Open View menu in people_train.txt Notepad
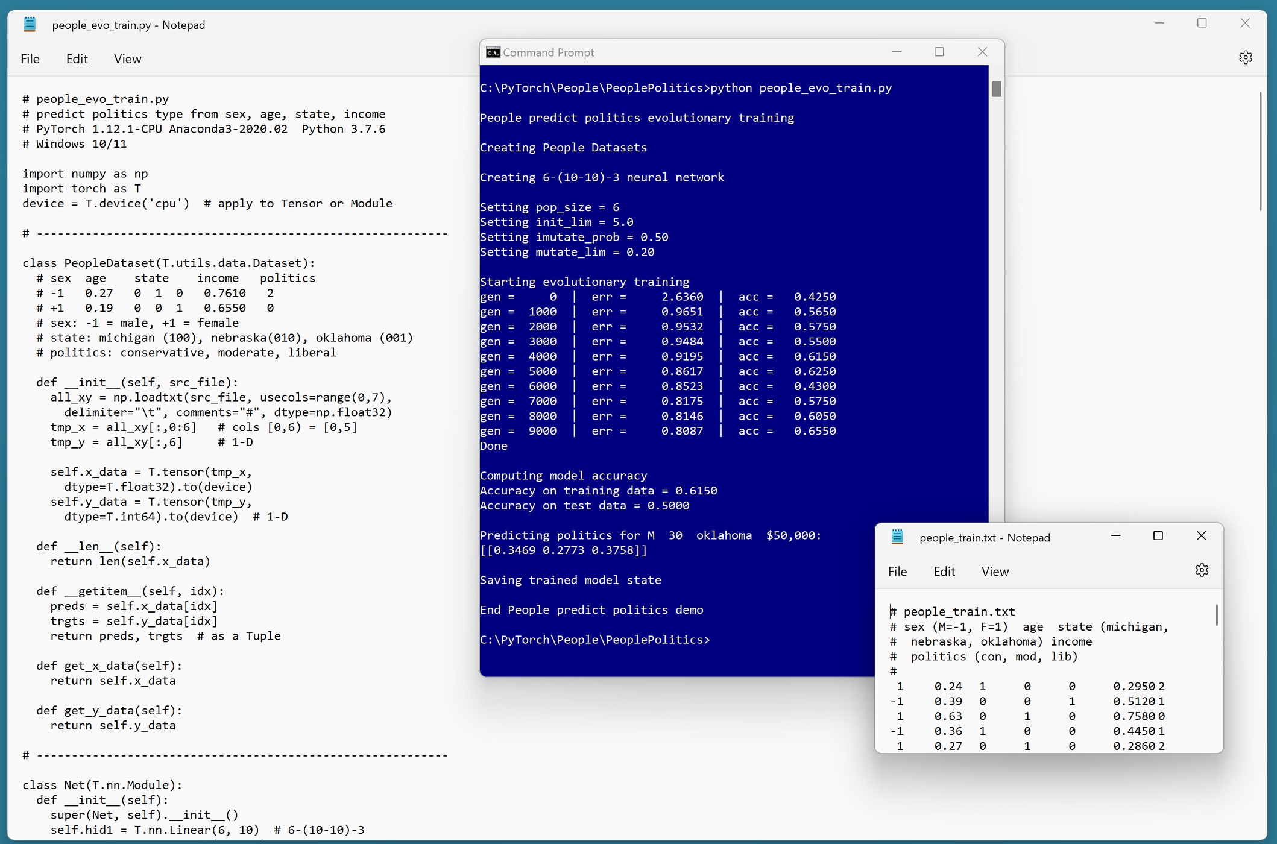The height and width of the screenshot is (844, 1277). pyautogui.click(x=994, y=572)
